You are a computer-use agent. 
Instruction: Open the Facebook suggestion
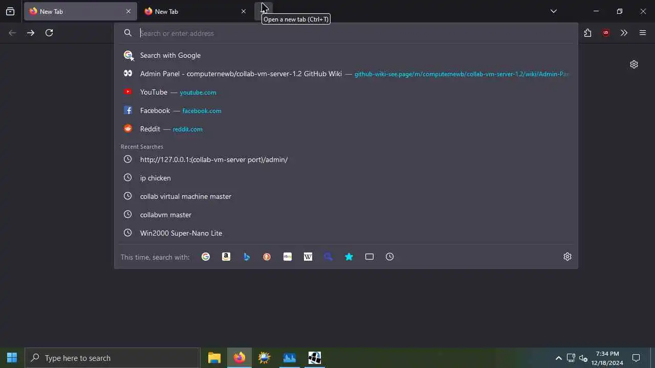click(x=346, y=110)
